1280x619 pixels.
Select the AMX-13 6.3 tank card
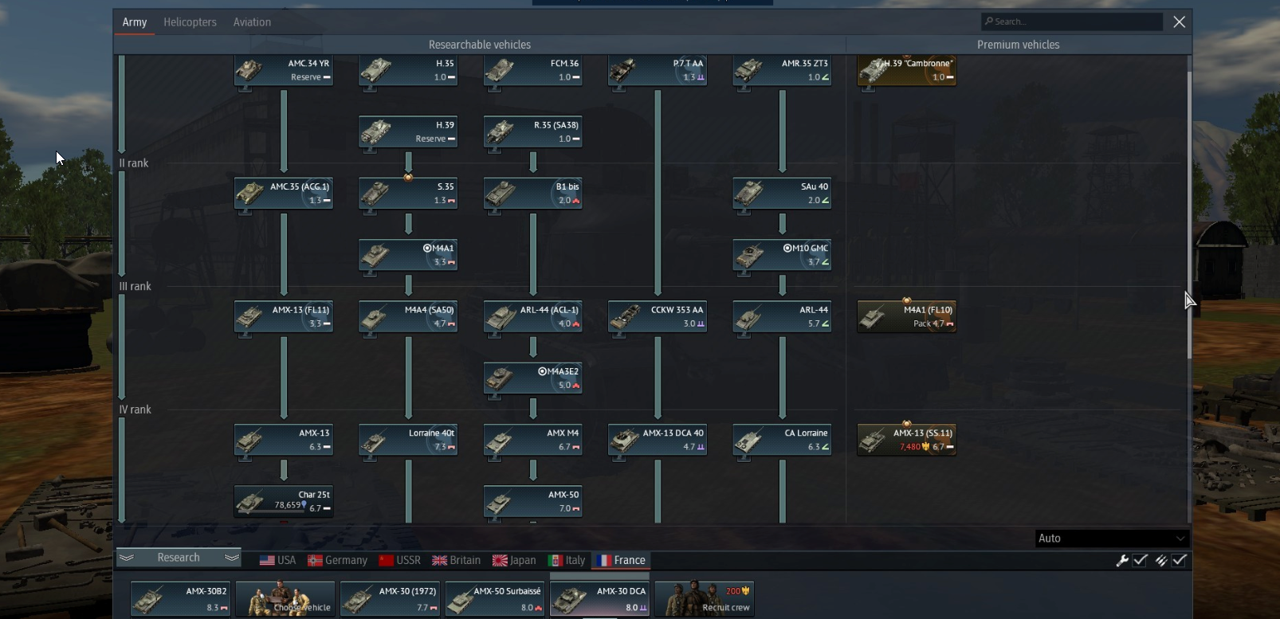(284, 440)
